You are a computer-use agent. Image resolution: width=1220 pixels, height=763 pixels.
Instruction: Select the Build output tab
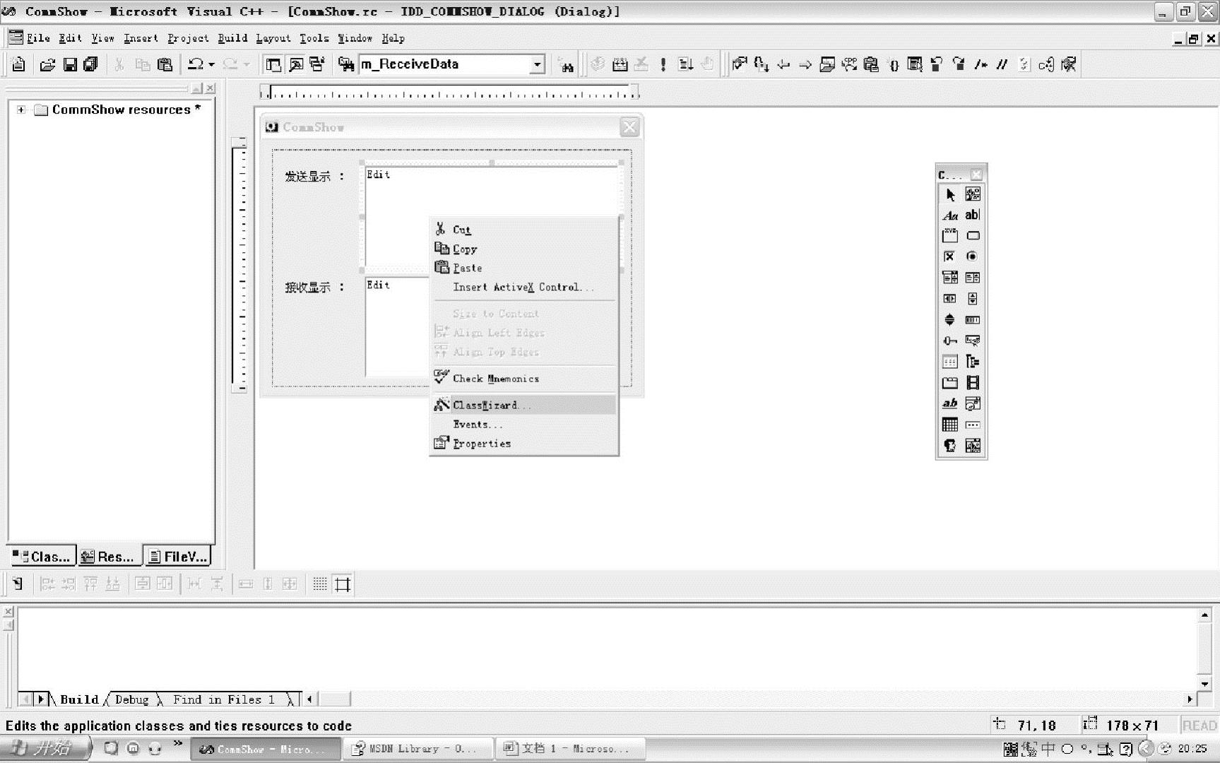coord(78,699)
